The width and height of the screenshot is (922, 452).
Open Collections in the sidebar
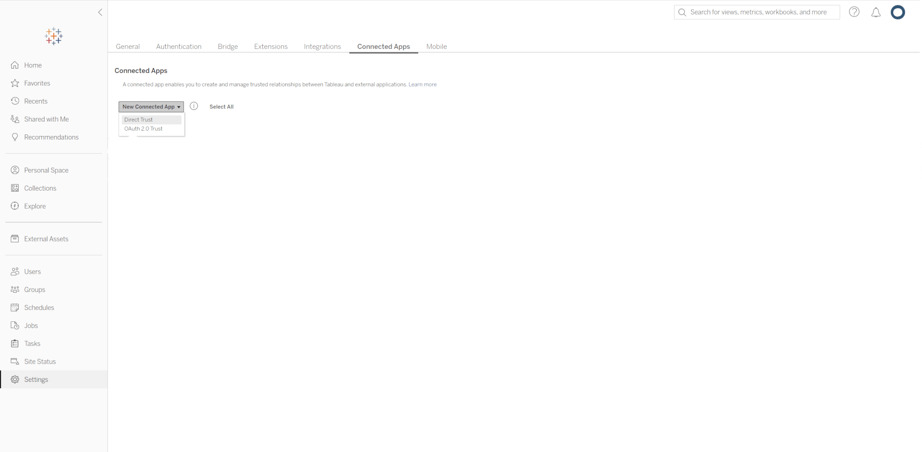(x=40, y=188)
